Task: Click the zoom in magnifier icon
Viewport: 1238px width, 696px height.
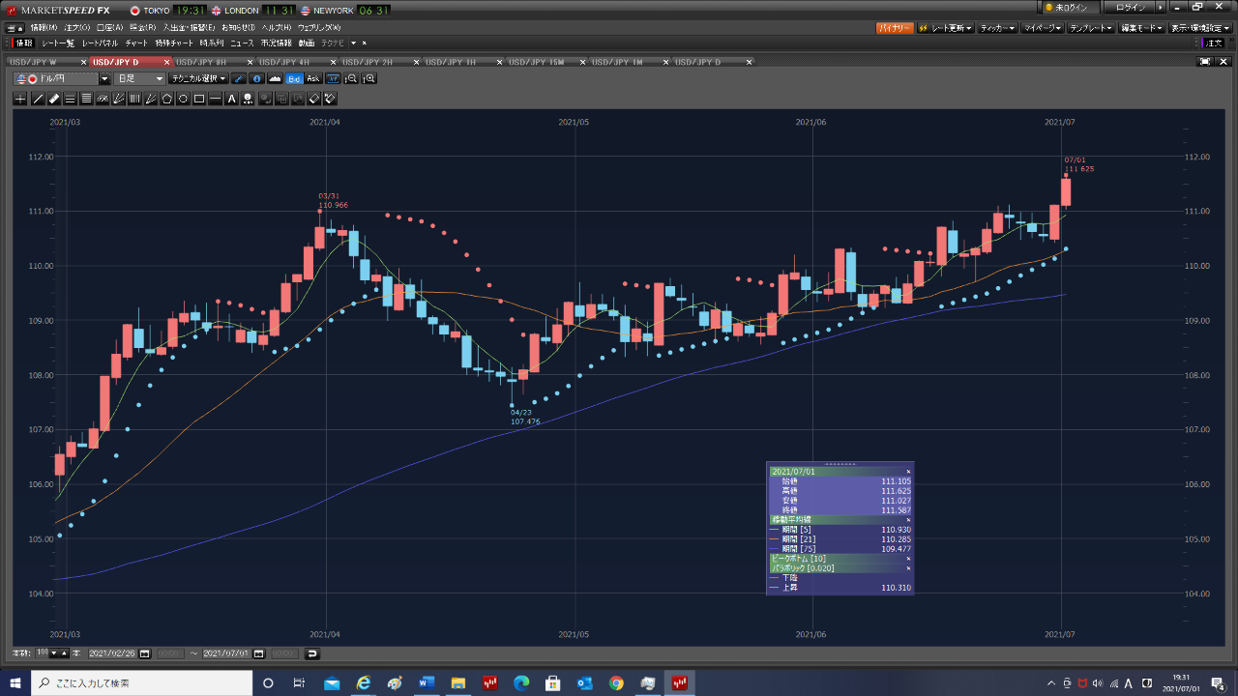Action: (x=369, y=78)
